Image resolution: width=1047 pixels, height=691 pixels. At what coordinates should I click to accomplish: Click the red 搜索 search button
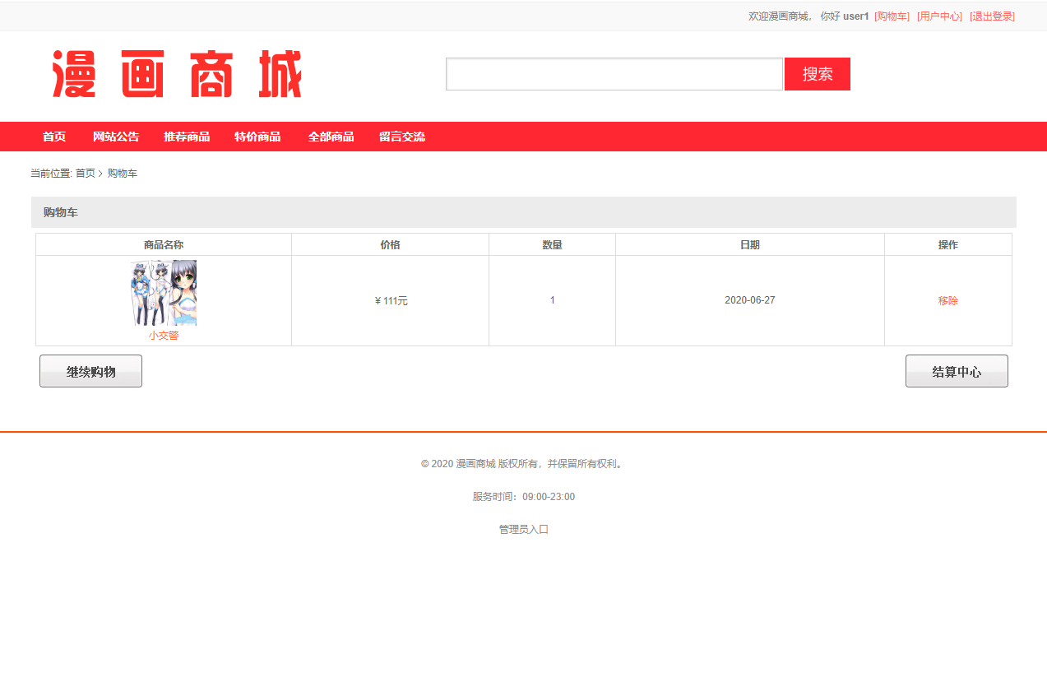[818, 74]
